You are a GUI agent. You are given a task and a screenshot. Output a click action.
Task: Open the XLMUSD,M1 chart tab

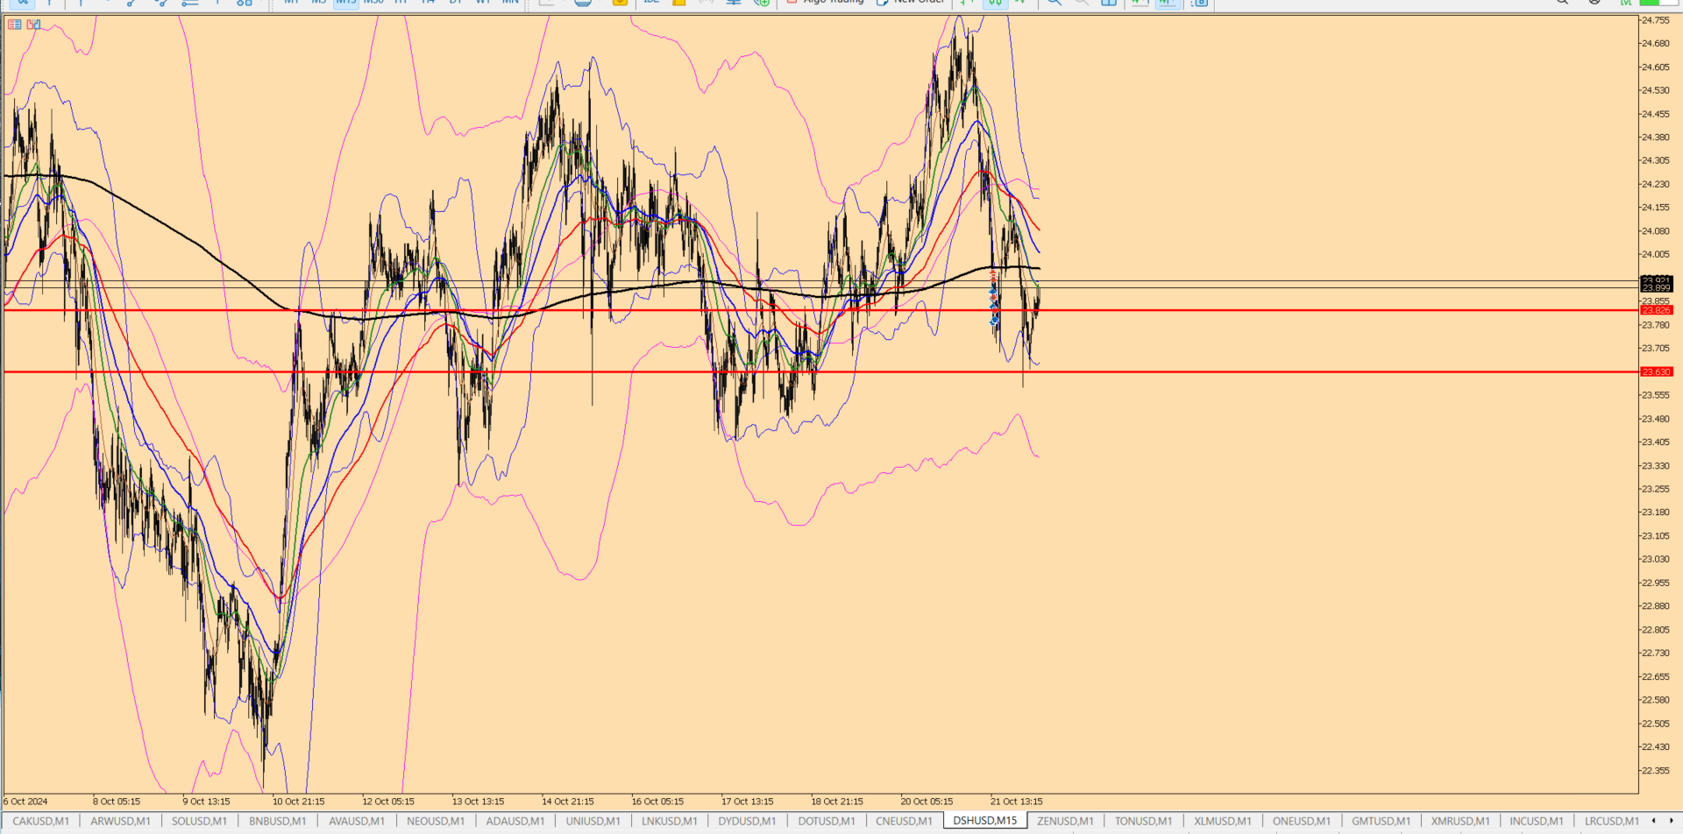click(1223, 821)
